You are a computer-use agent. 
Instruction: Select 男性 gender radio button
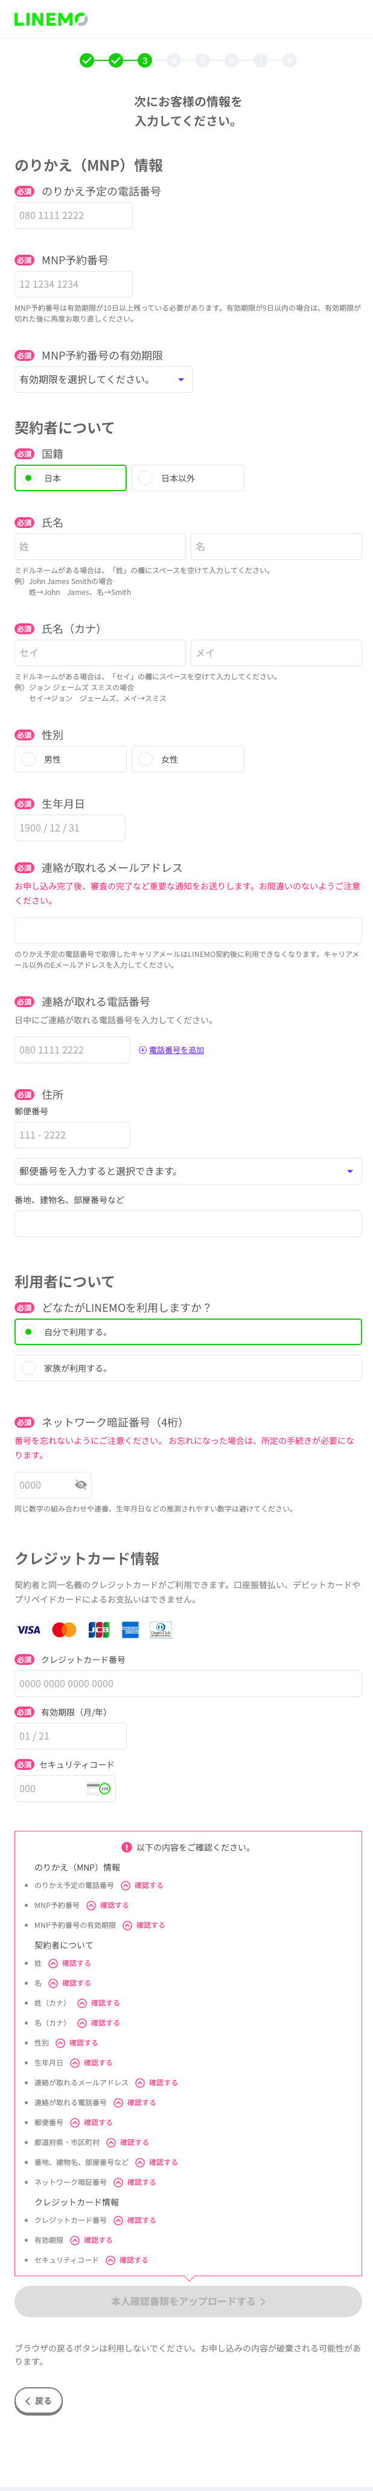point(71,759)
